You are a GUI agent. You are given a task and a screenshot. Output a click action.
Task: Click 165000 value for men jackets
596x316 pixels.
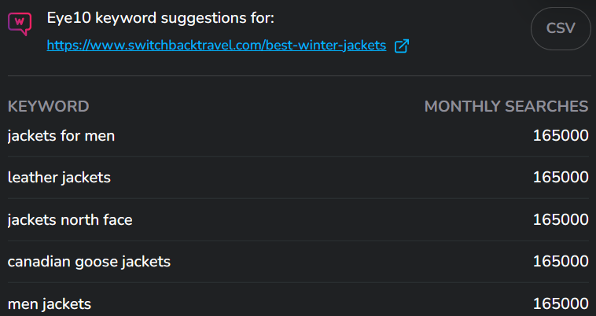tap(561, 304)
